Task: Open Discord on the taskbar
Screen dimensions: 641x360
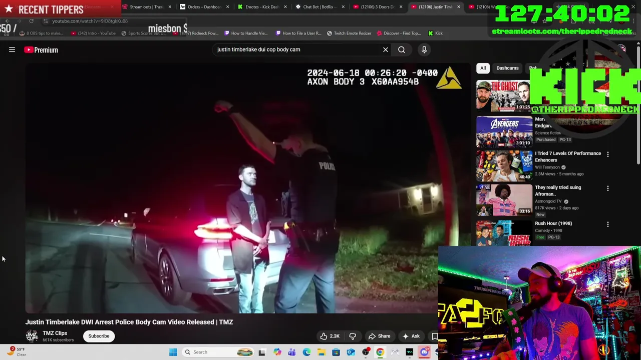Action: (x=424, y=352)
